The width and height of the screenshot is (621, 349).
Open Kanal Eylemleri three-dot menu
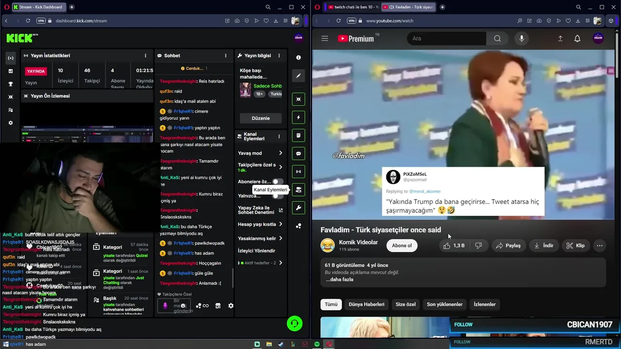pos(279,136)
